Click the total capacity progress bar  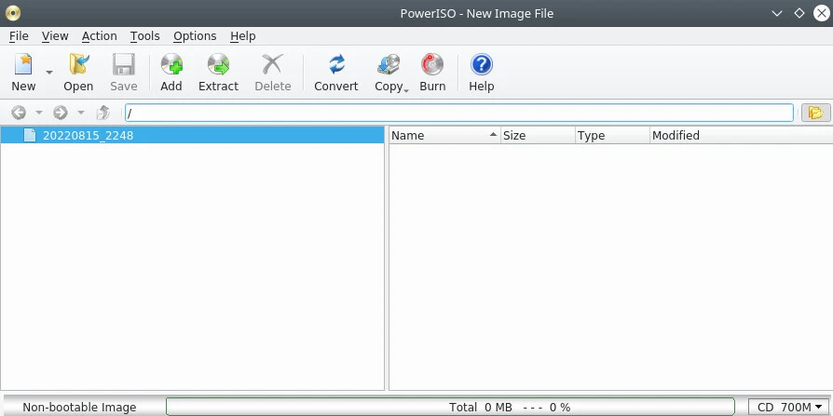click(x=455, y=407)
